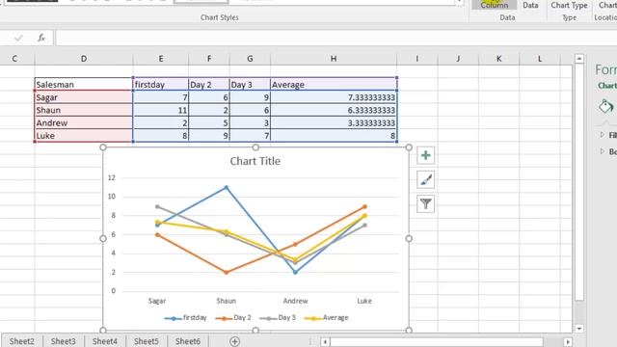Click inside the formula bar input
The image size is (617, 347).
tap(336, 39)
